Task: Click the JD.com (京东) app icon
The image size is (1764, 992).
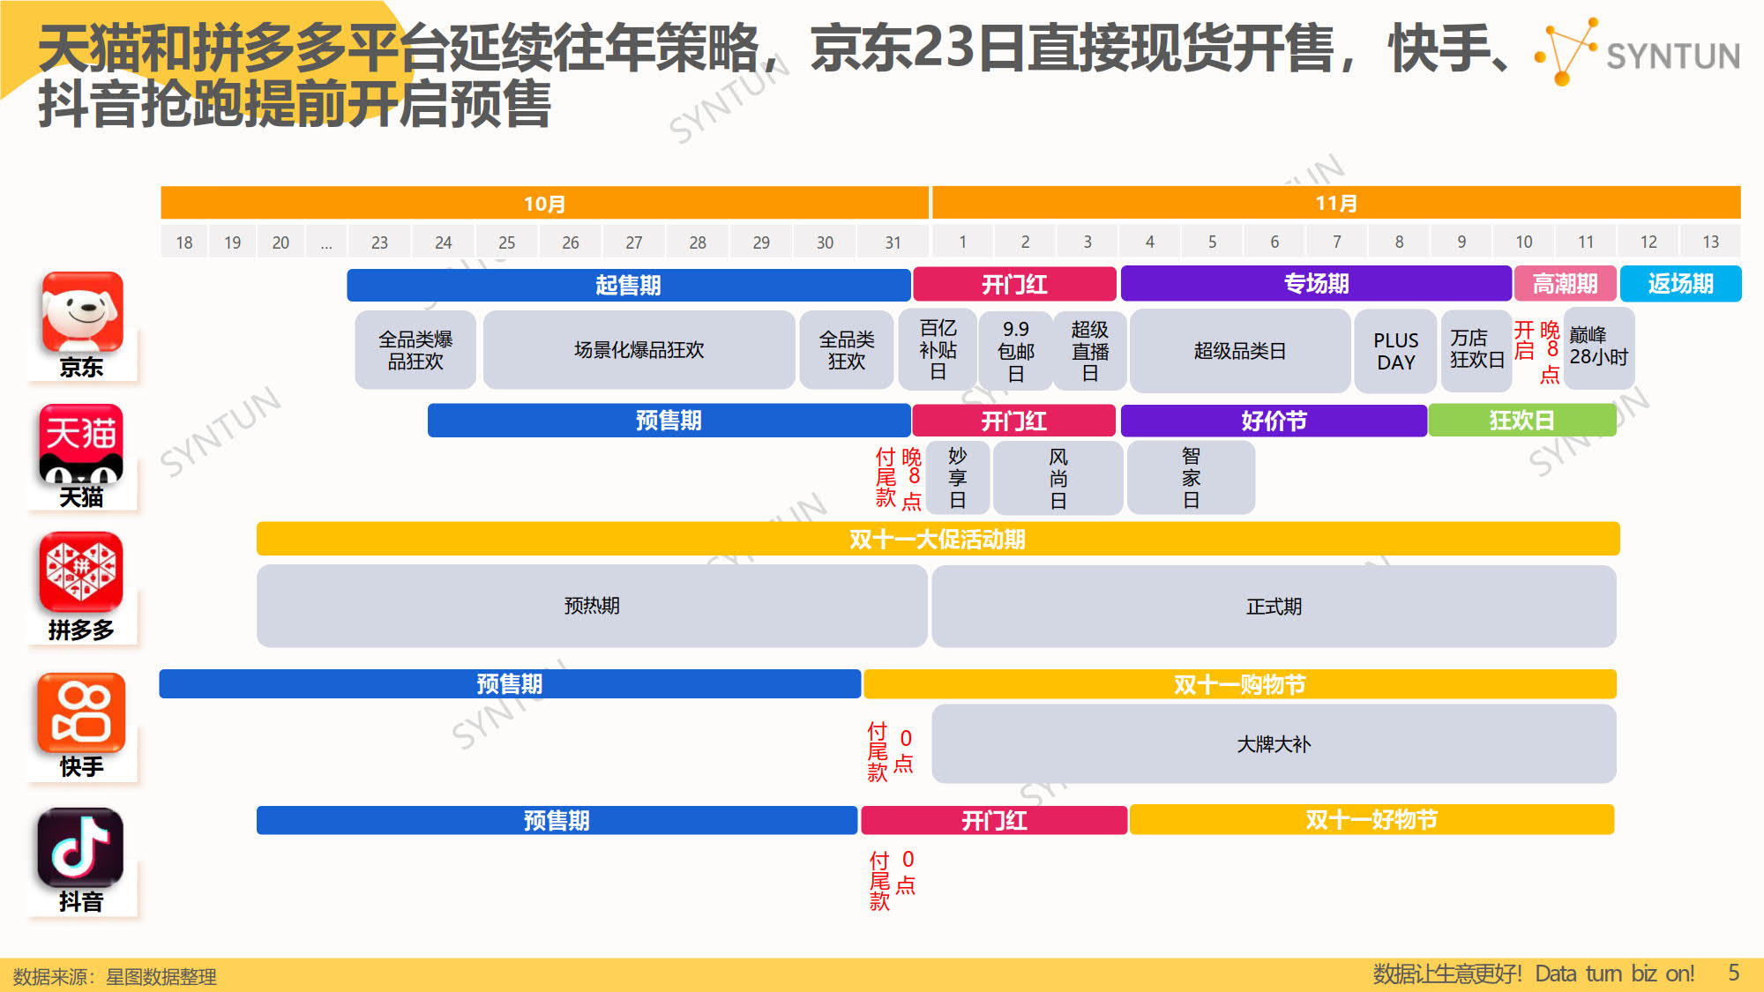Action: click(81, 312)
